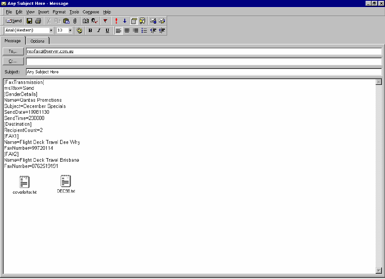Click the Cut scissors icon
The width and height of the screenshot is (385, 279).
(x=49, y=21)
